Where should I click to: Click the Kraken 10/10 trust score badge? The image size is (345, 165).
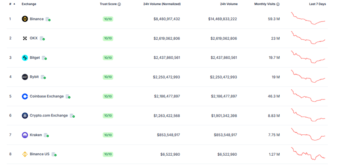pos(108,135)
